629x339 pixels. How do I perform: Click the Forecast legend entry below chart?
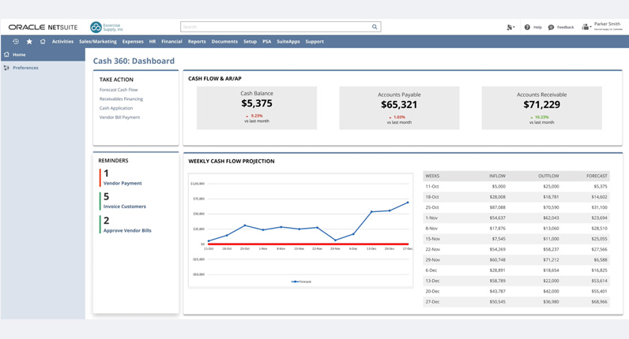(301, 281)
